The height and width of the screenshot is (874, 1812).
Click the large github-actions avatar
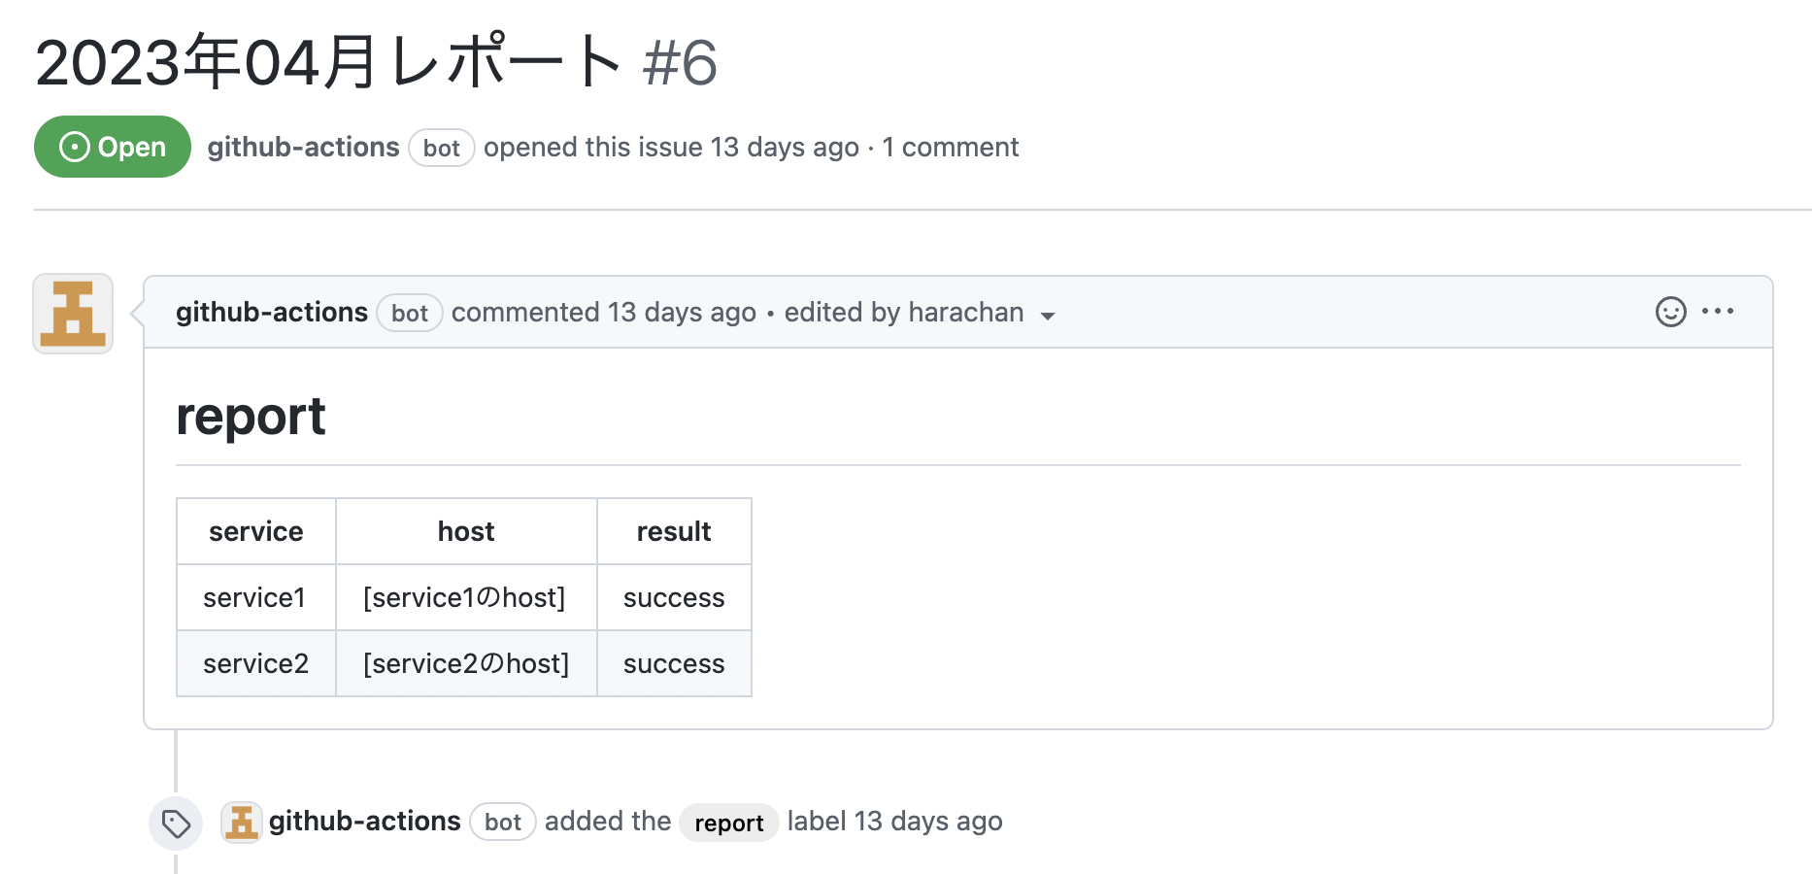pos(73,314)
